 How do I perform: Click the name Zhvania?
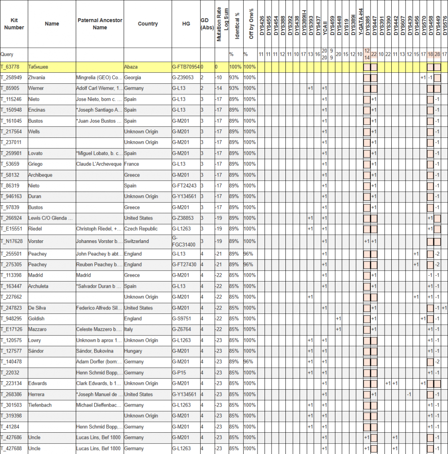[x=36, y=78]
